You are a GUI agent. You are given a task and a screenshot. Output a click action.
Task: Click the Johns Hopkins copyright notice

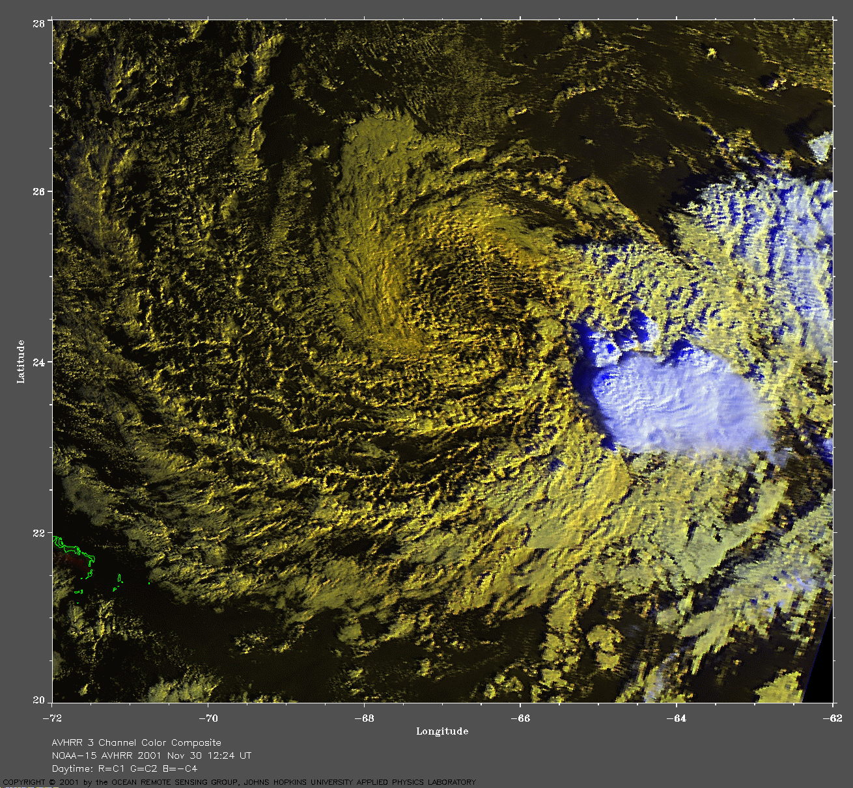tap(240, 782)
